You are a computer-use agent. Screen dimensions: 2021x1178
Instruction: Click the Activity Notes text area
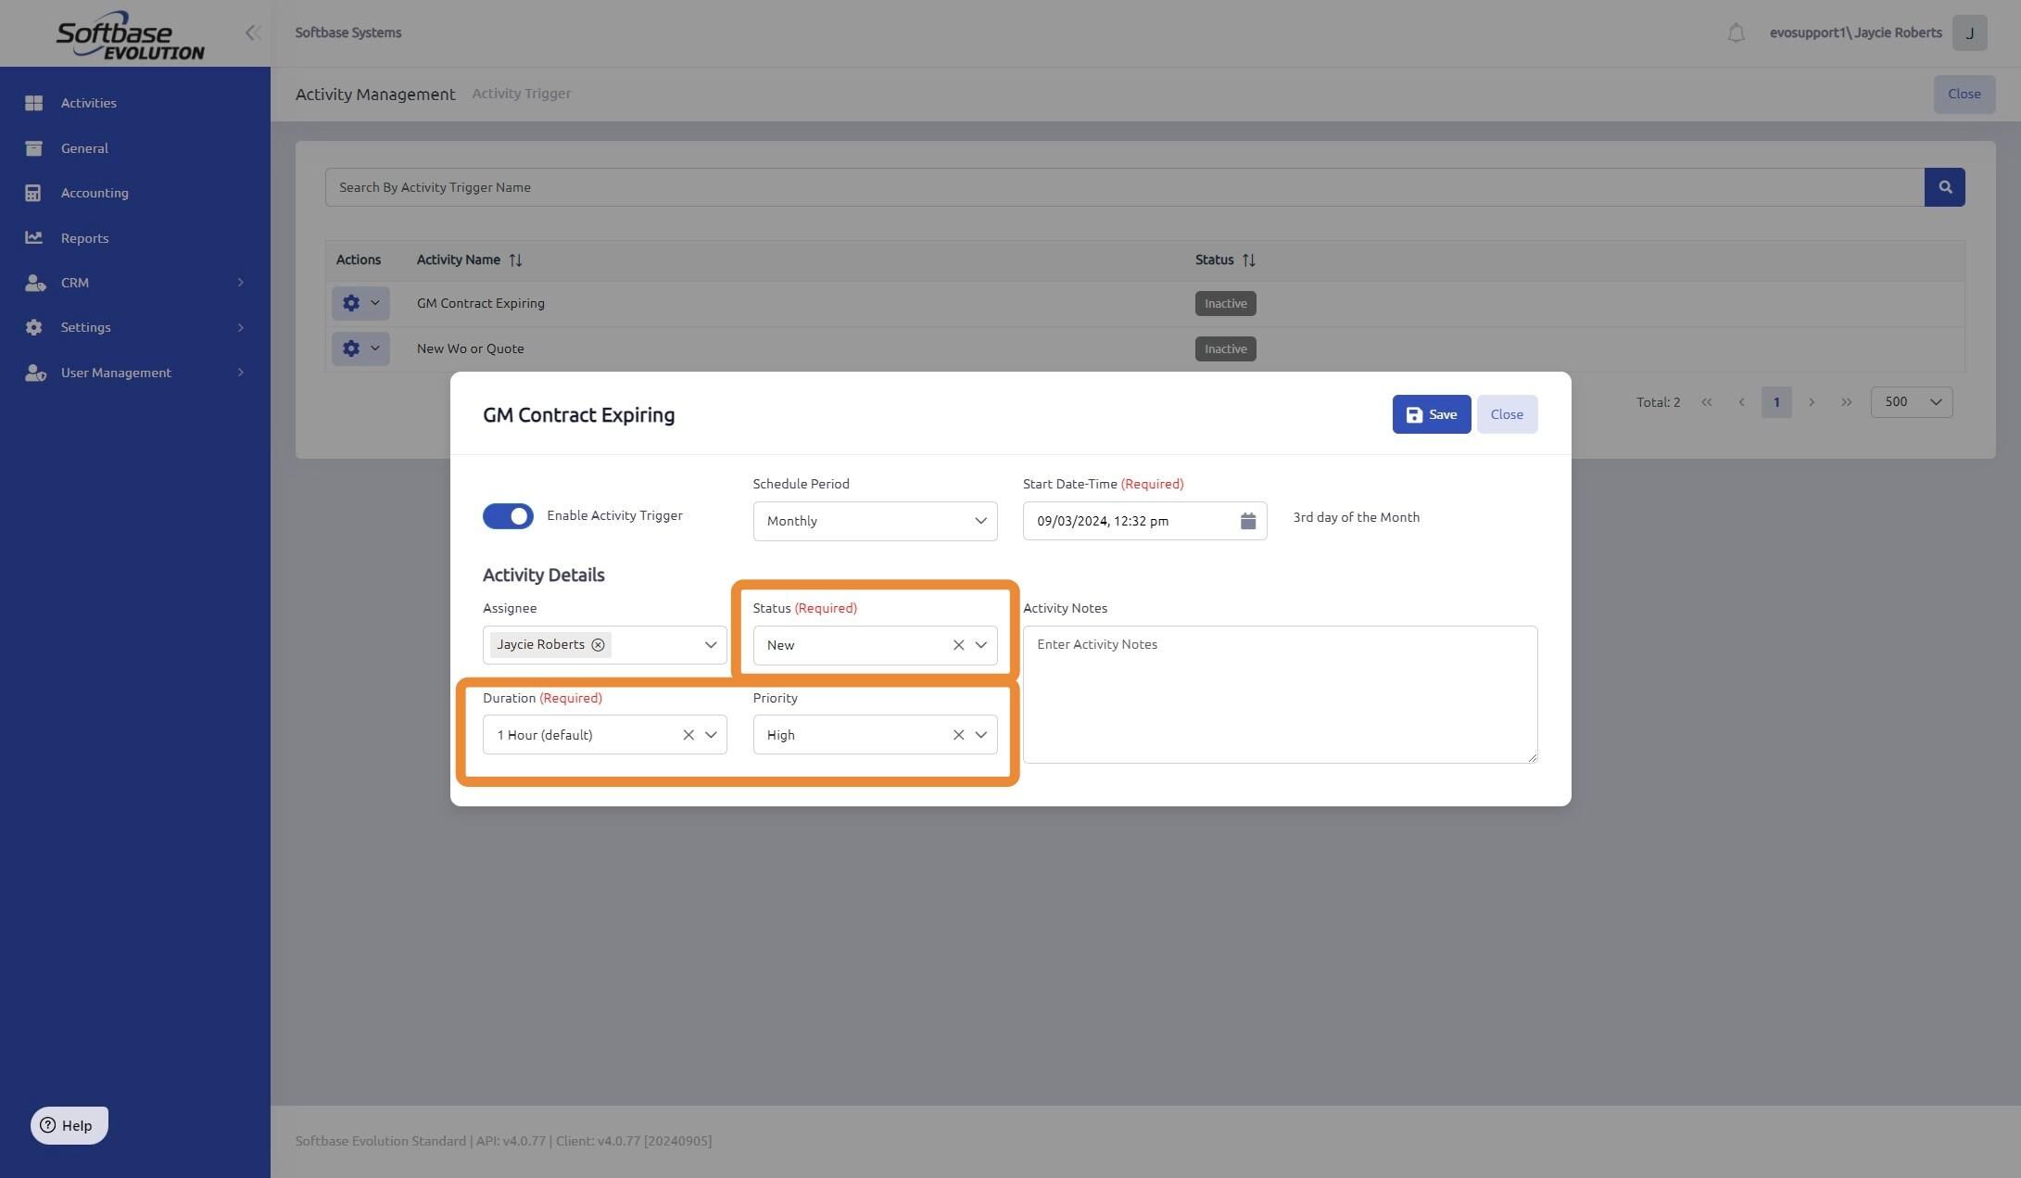[x=1279, y=695]
